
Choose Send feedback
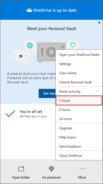pyautogui.click(x=79, y=146)
